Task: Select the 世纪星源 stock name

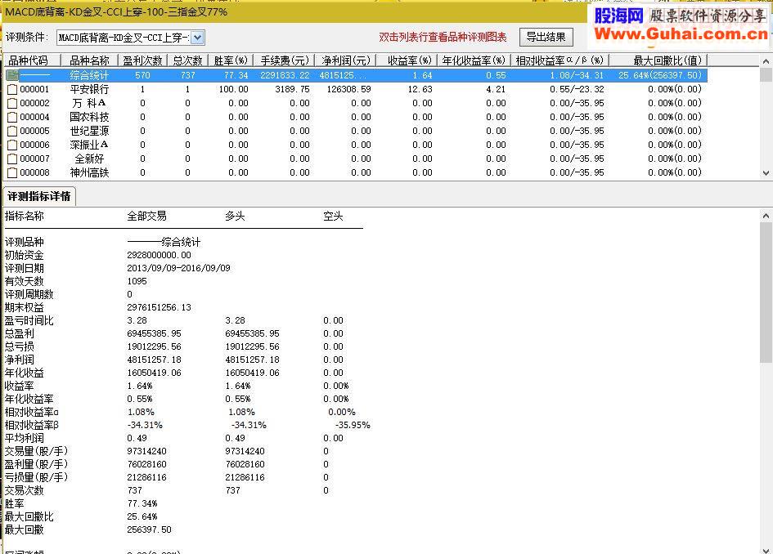Action: [x=89, y=131]
